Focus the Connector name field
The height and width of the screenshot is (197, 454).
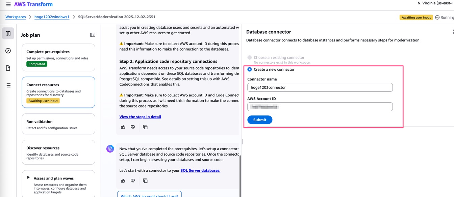[320, 87]
